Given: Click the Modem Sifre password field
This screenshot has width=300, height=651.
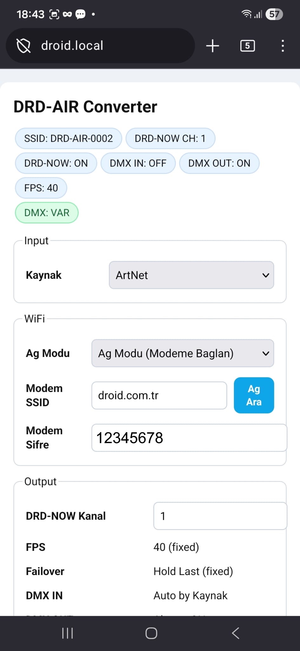Looking at the screenshot, I should pos(189,438).
